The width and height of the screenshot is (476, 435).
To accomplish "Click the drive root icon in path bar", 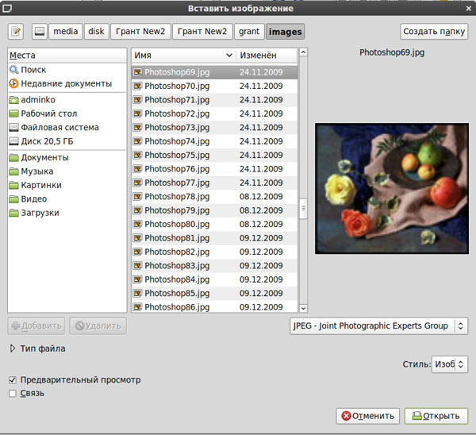I will pyautogui.click(x=40, y=31).
